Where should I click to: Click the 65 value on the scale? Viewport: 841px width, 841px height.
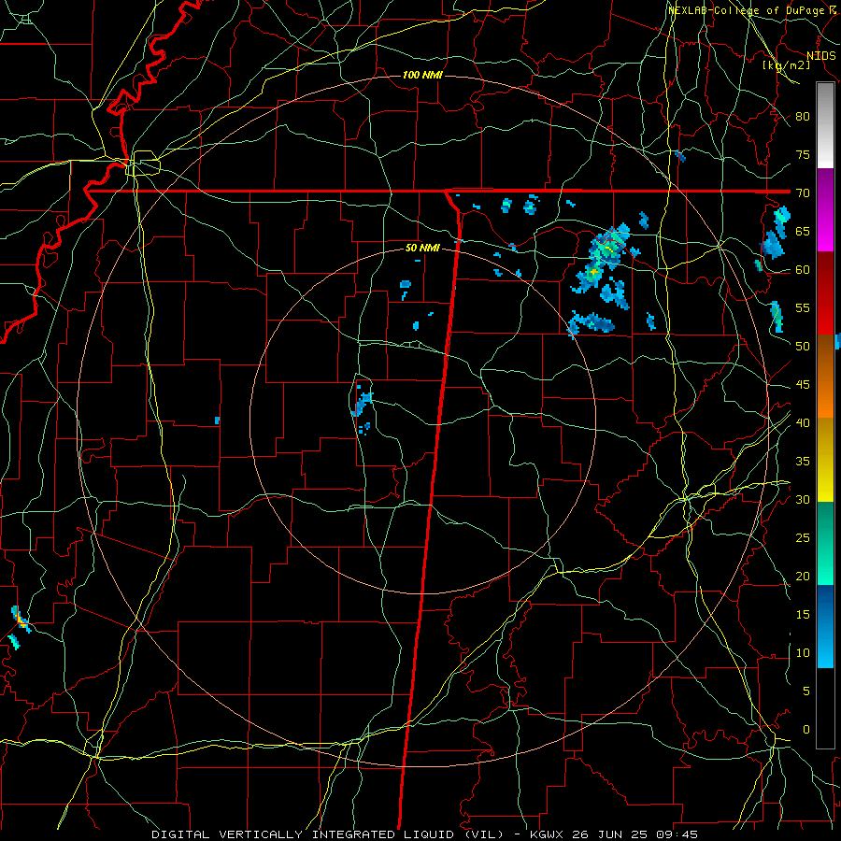tap(803, 231)
